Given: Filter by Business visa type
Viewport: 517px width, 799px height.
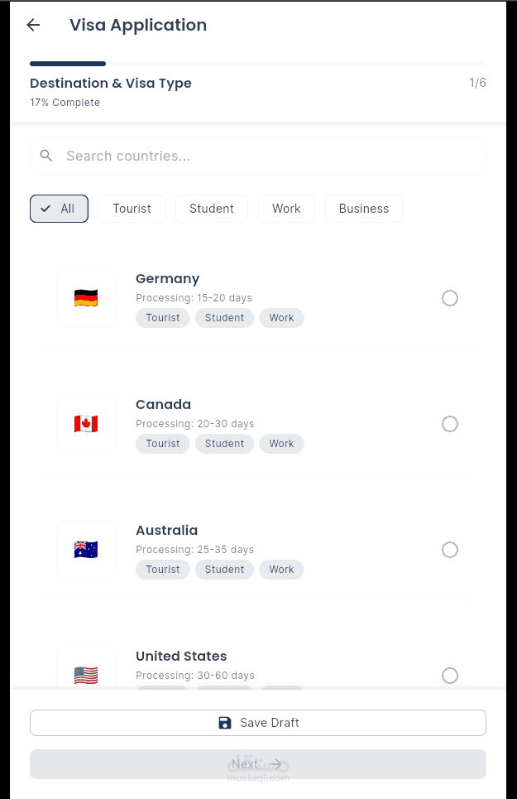Looking at the screenshot, I should [364, 209].
